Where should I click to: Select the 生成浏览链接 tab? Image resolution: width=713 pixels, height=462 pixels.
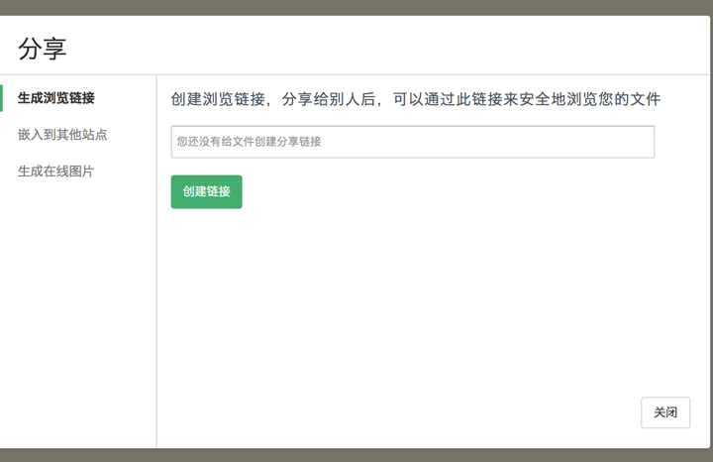point(55,98)
